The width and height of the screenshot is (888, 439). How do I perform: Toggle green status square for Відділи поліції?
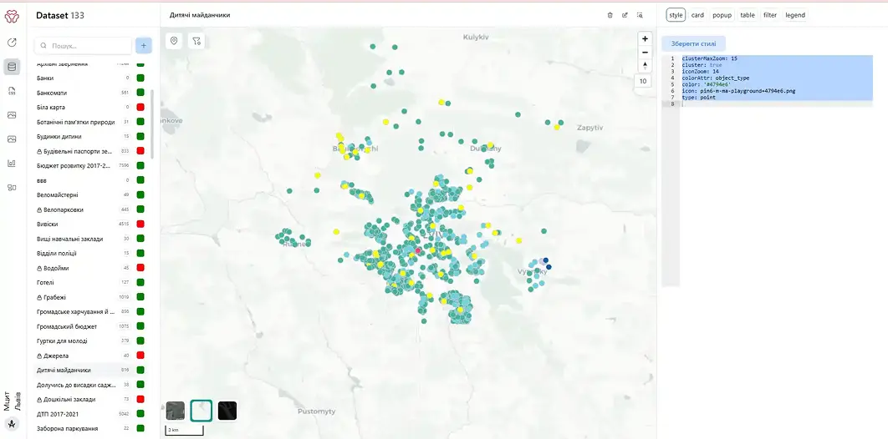[140, 253]
